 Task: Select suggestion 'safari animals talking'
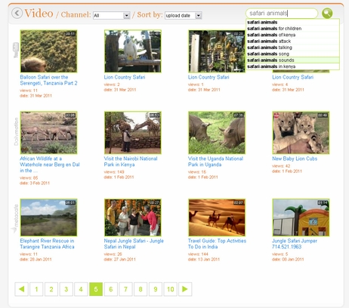pyautogui.click(x=292, y=48)
